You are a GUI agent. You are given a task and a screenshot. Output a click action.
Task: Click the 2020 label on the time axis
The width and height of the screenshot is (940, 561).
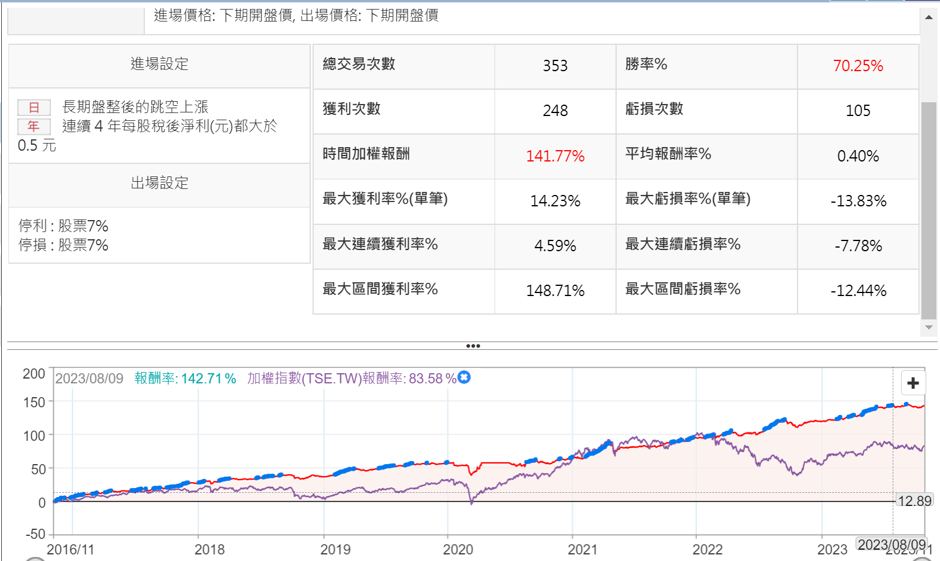(x=458, y=549)
